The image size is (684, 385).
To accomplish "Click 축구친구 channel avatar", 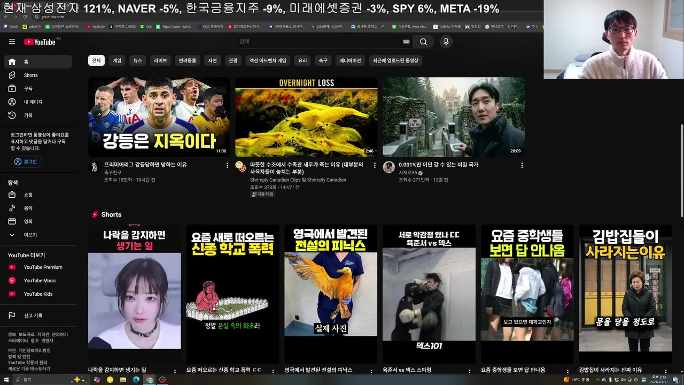I will 94,167.
